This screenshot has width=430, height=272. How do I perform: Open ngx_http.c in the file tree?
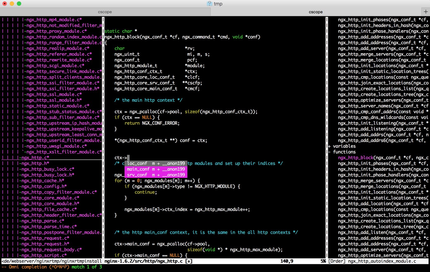(35, 158)
